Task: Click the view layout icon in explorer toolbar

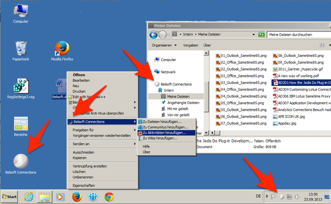Action: [x=322, y=45]
